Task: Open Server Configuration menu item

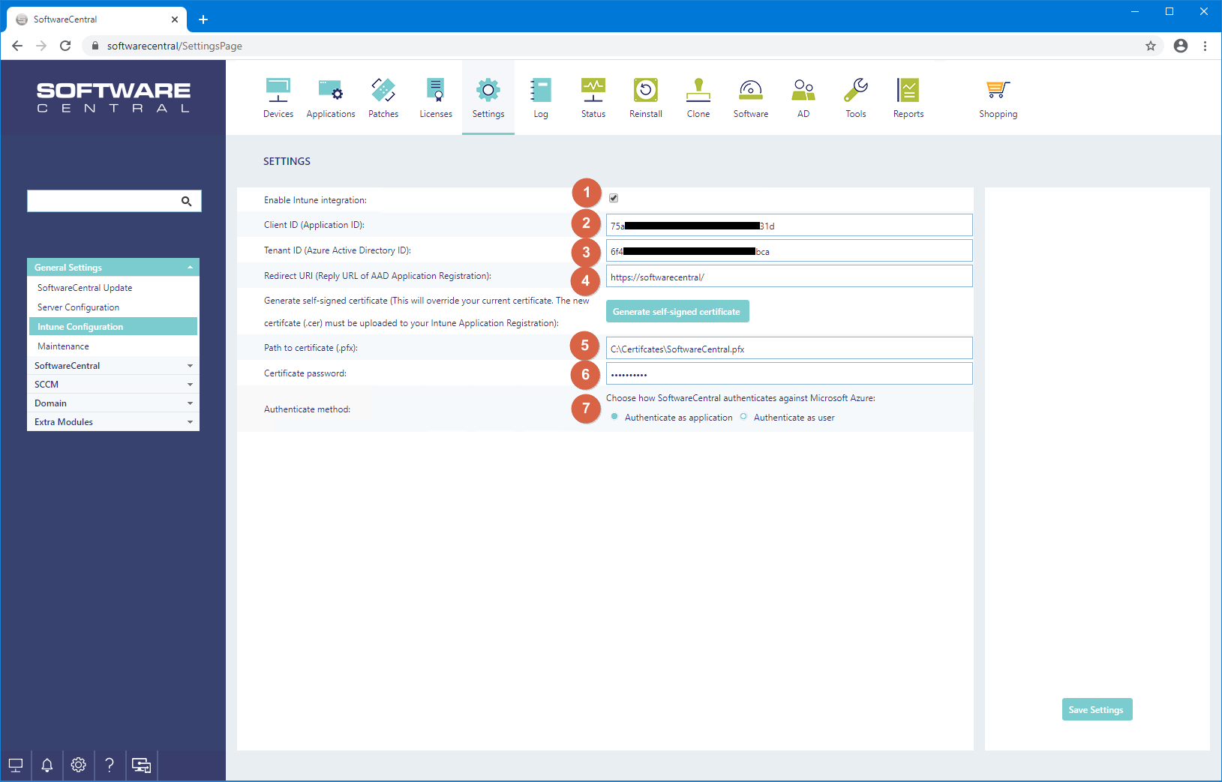Action: point(79,307)
